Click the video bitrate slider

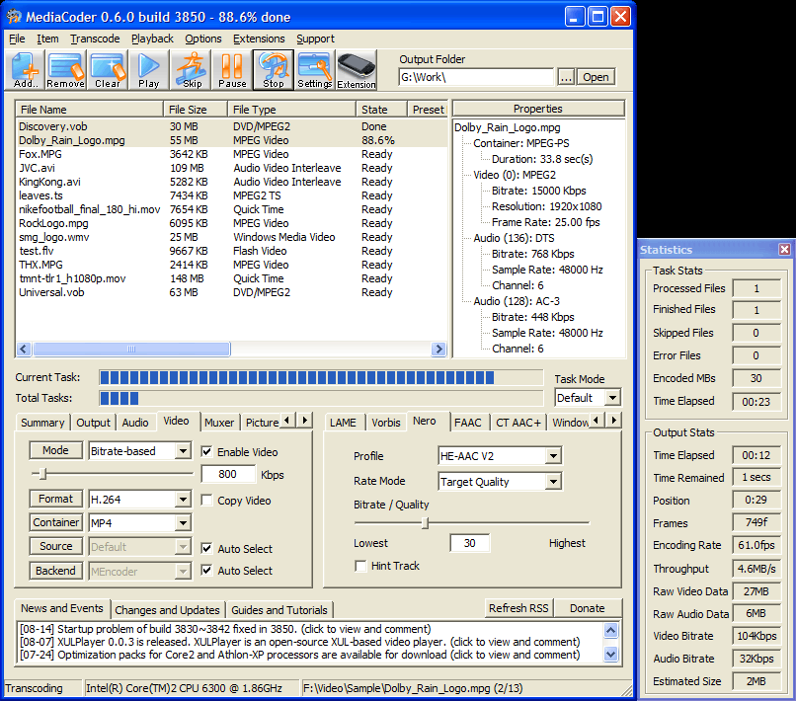point(113,474)
